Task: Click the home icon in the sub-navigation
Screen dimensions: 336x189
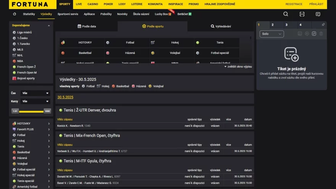Action: coord(15,14)
